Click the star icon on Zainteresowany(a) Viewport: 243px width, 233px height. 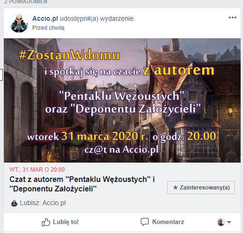click(175, 188)
